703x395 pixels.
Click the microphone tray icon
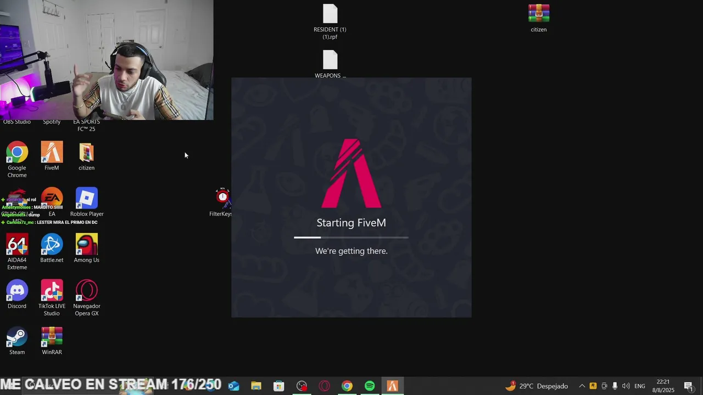point(615,386)
